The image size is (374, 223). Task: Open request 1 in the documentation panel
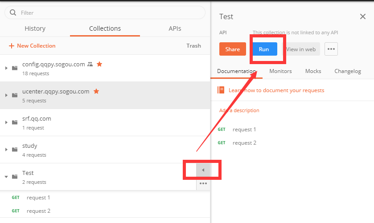pos(244,130)
